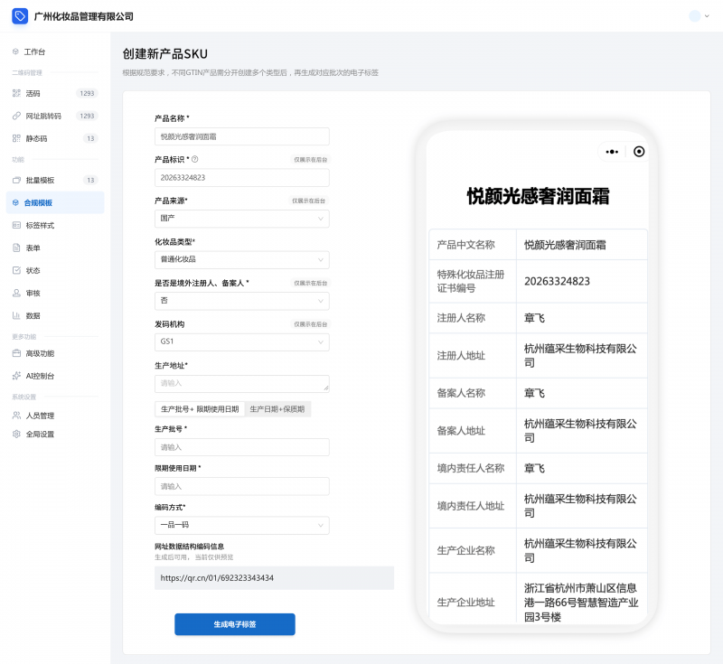Click the 产品标识 input with 20263324823
The height and width of the screenshot is (664, 723).
pos(241,177)
